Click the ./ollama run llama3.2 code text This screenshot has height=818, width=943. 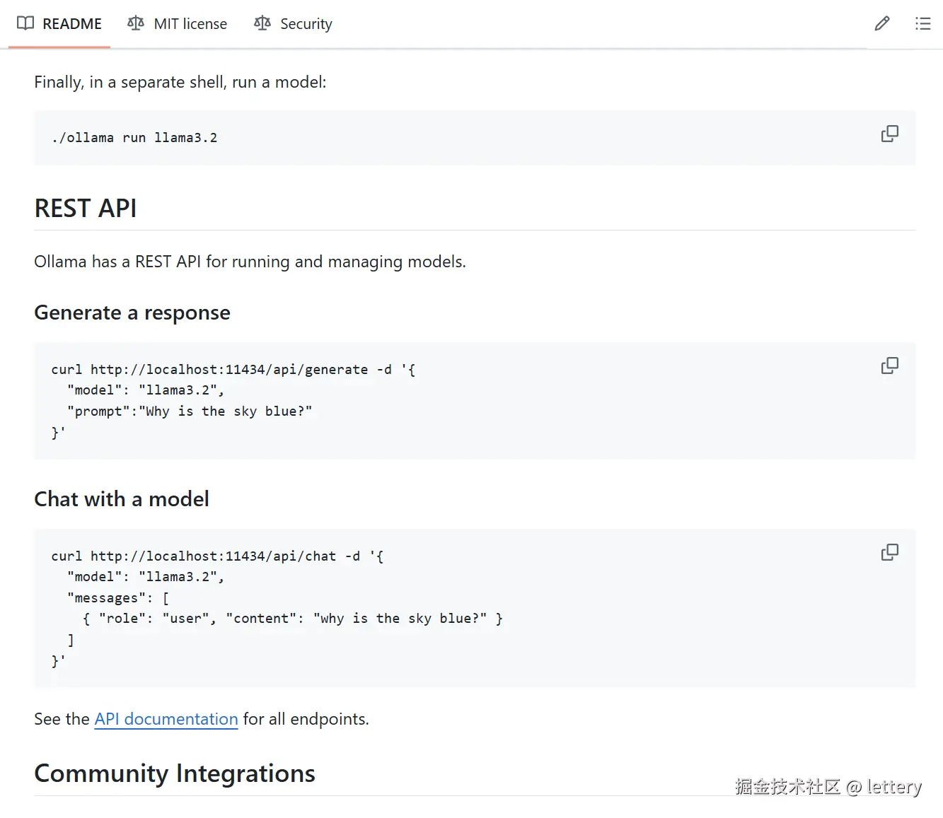[134, 138]
